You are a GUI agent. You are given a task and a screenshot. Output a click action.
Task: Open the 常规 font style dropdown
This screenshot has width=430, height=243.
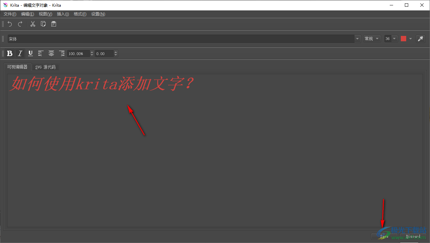[372, 39]
